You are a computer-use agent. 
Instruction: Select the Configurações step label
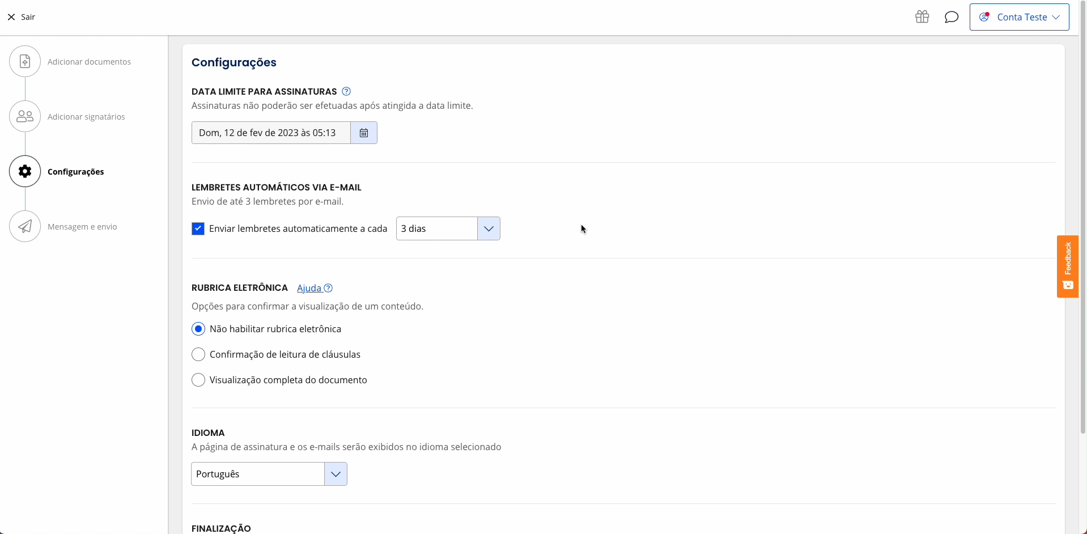tap(75, 171)
